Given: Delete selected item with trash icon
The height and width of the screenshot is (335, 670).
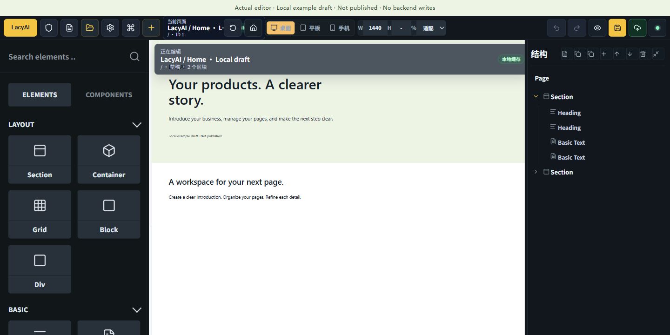Looking at the screenshot, I should pyautogui.click(x=643, y=54).
